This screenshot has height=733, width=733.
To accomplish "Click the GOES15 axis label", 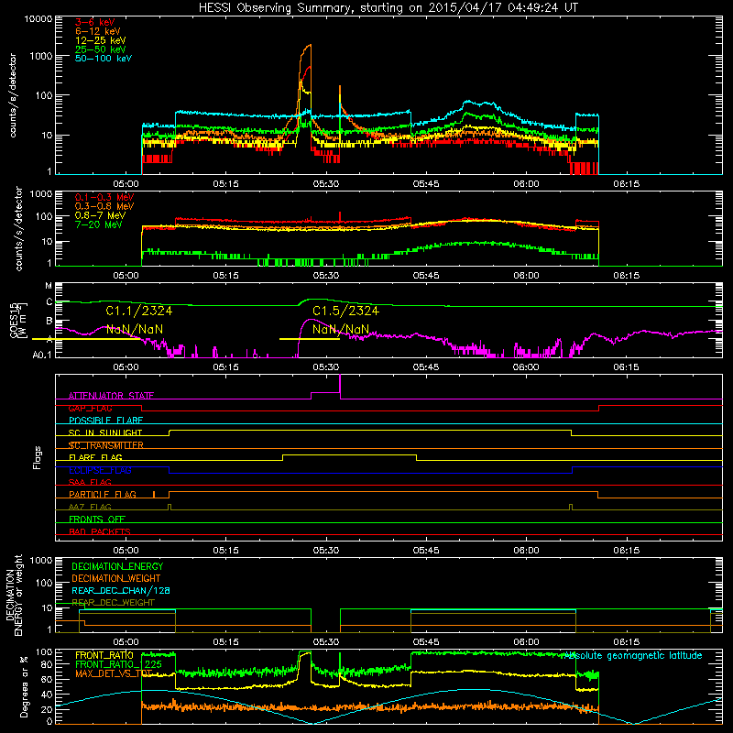I will click(x=17, y=320).
